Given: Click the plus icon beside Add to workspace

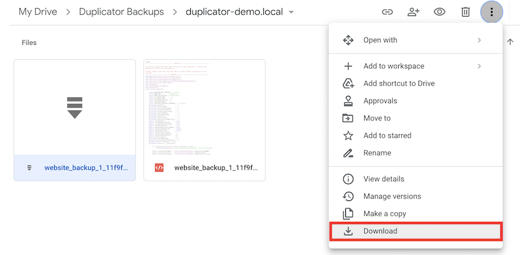Looking at the screenshot, I should pyautogui.click(x=348, y=66).
